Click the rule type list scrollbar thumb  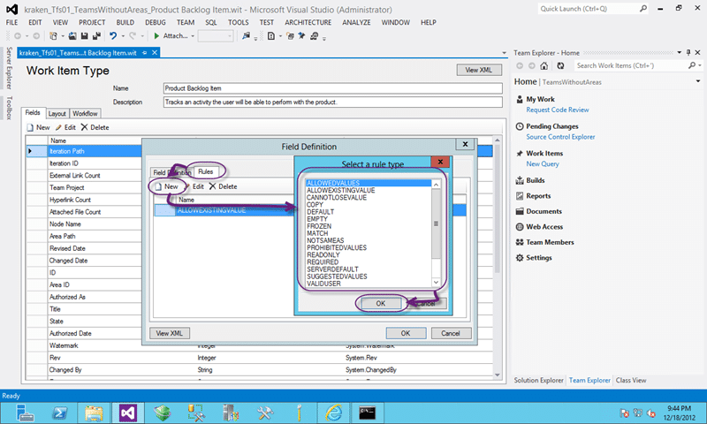click(436, 224)
